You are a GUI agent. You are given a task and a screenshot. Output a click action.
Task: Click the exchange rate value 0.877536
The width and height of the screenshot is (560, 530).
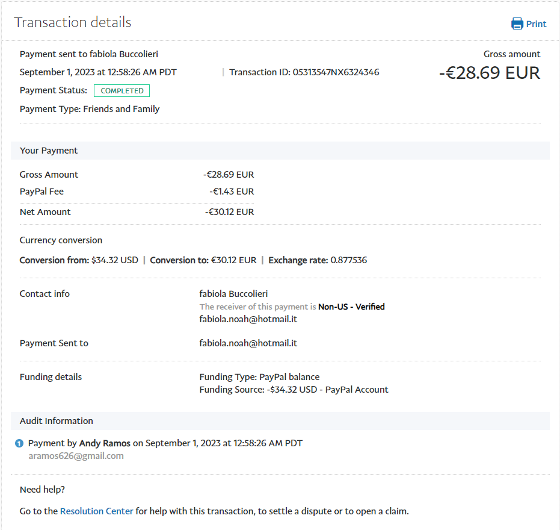pyautogui.click(x=348, y=261)
